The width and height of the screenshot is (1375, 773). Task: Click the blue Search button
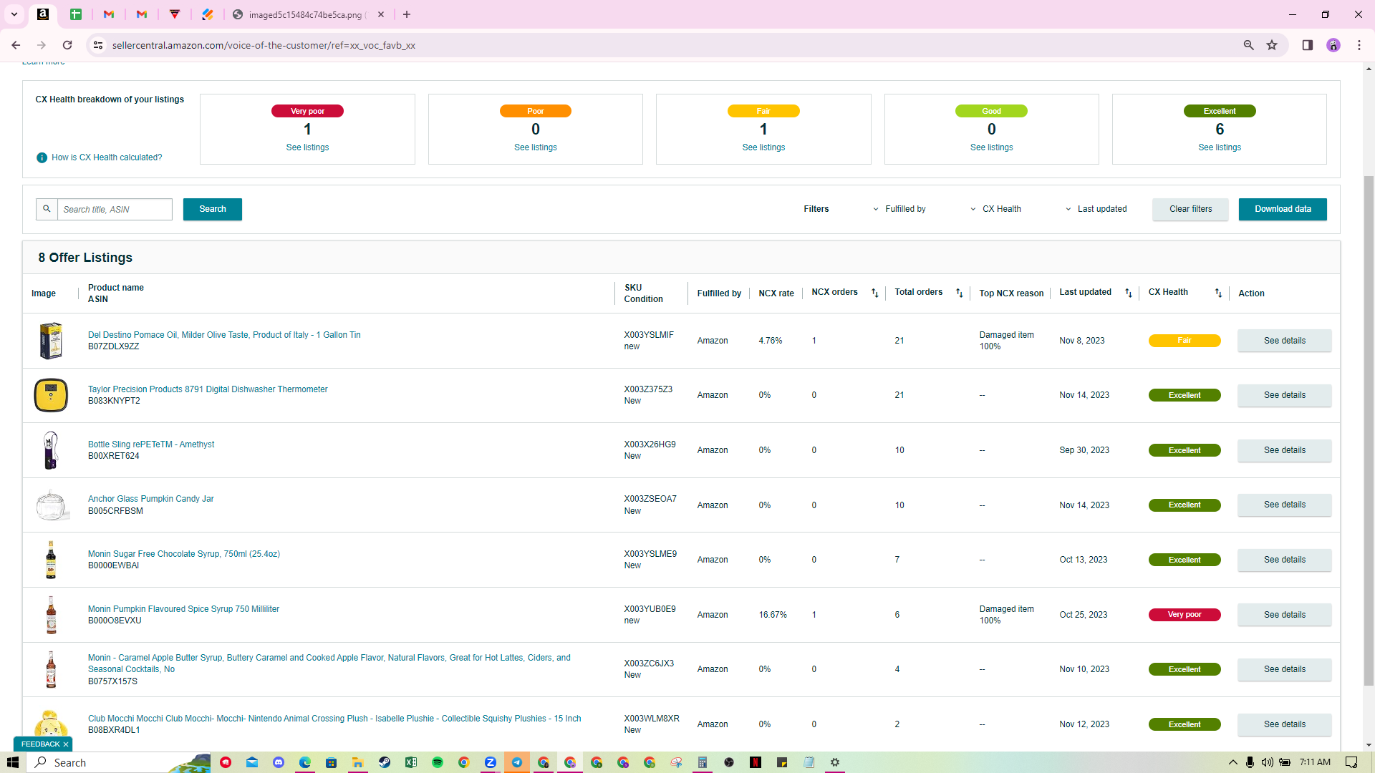(213, 209)
